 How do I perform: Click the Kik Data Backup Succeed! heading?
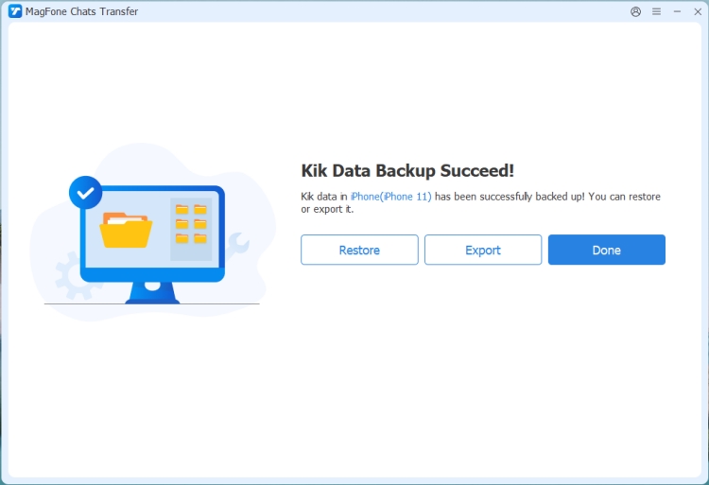407,171
